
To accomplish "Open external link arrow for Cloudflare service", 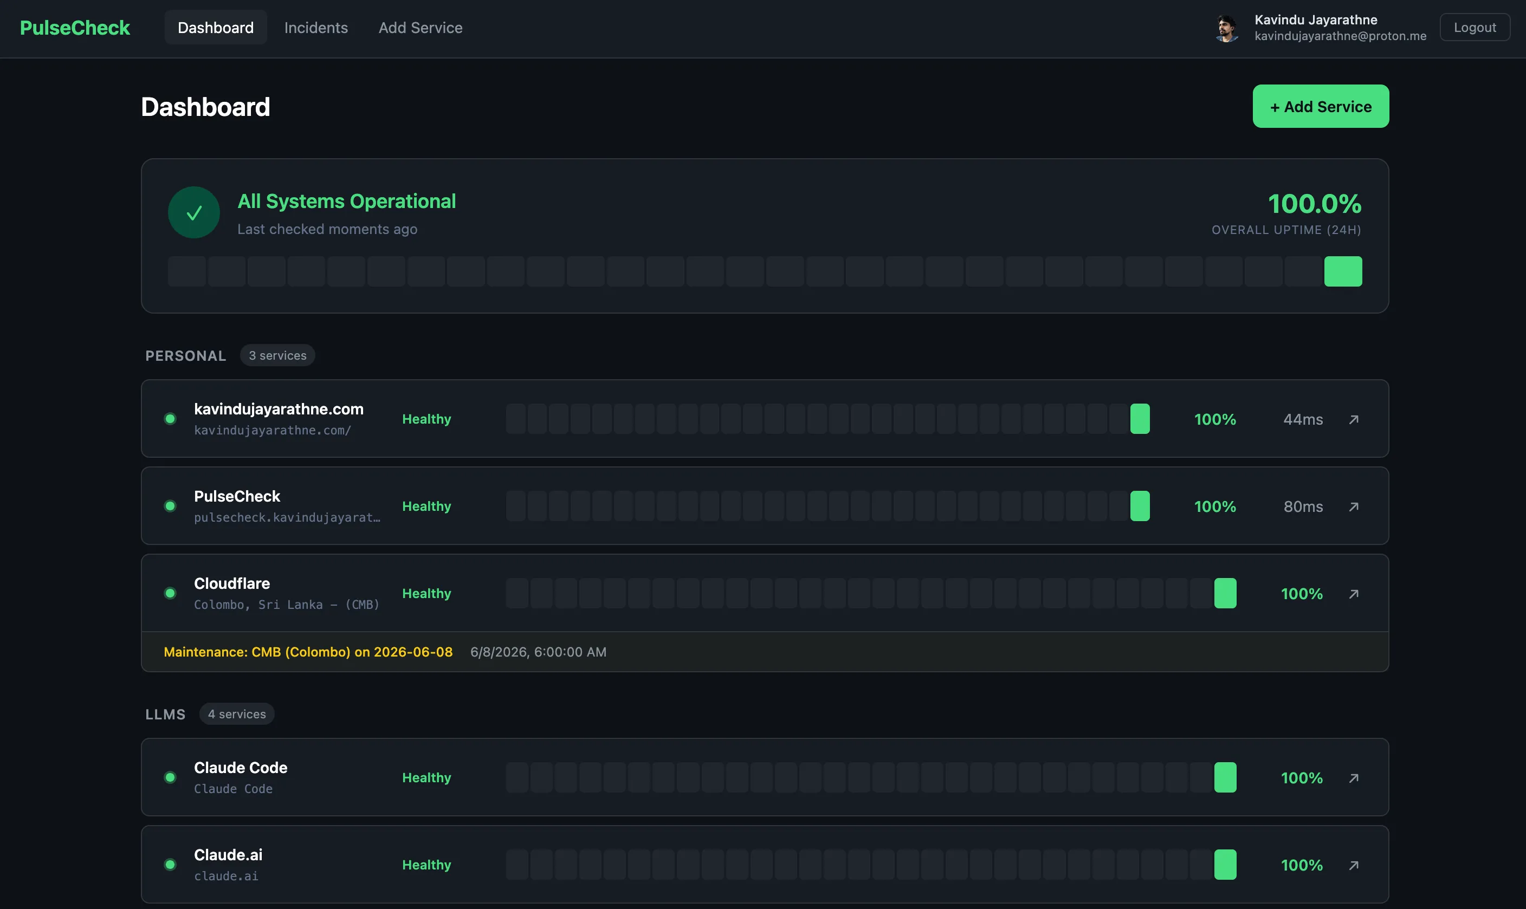I will coord(1354,594).
